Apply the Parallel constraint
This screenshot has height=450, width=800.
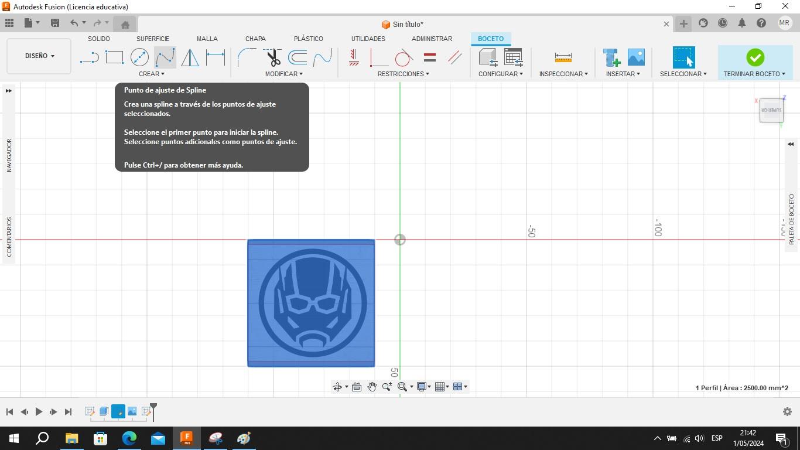point(454,57)
